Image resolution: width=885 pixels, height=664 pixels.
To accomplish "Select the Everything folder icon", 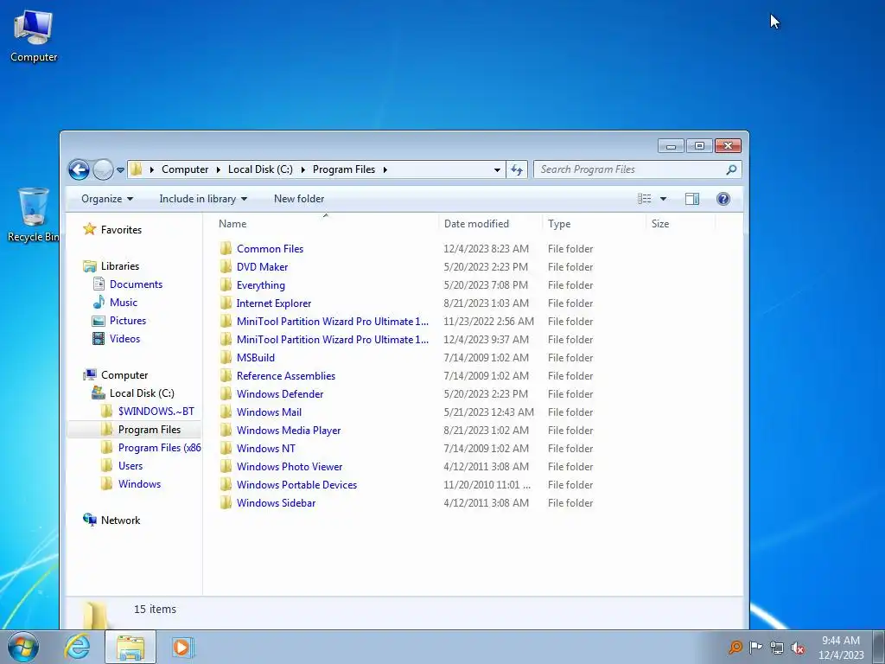I will tap(226, 284).
